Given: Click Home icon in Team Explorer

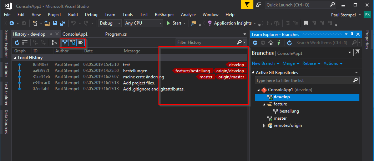Looking at the screenshot, I should pos(271,43).
